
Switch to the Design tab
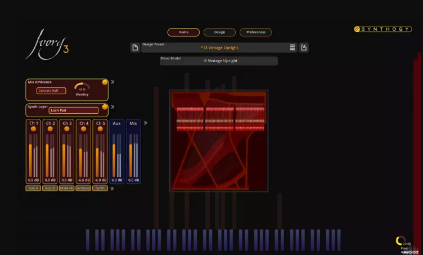pos(219,33)
